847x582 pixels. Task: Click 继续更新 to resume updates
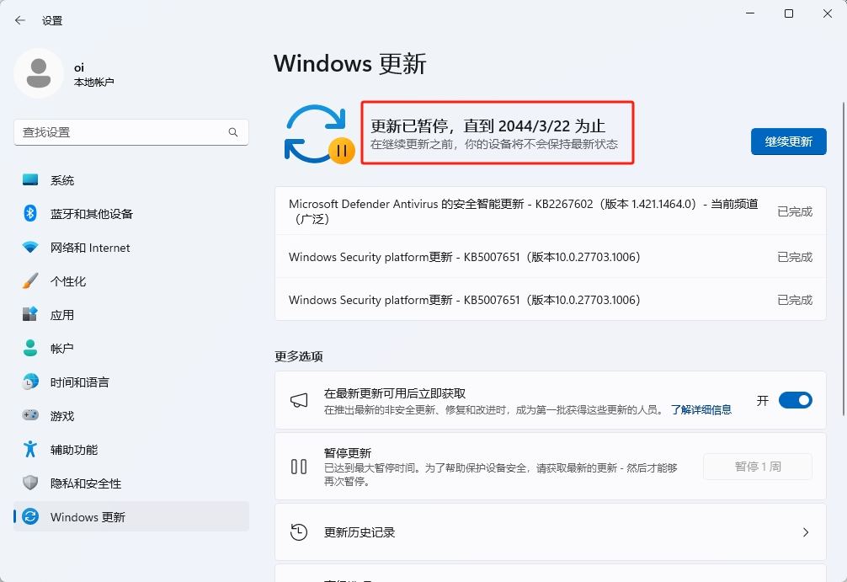(x=788, y=141)
